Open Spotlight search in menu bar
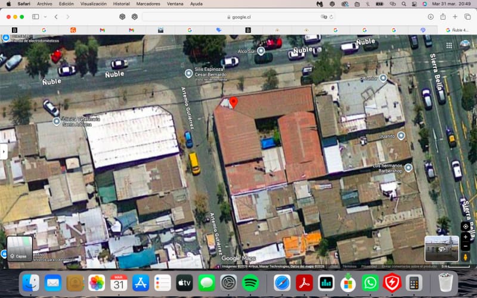477x298 pixels. [x=404, y=4]
